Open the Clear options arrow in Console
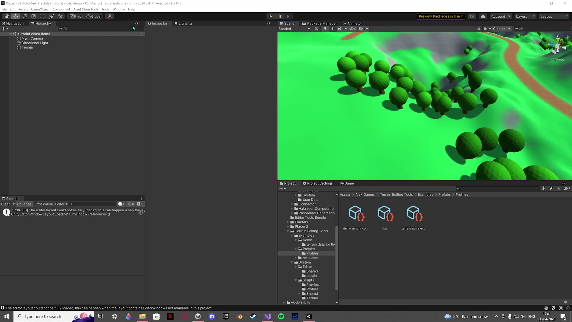 [13, 204]
